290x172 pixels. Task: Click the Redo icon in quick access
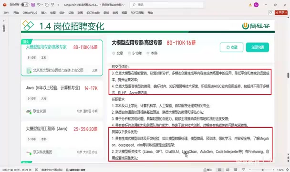click(47, 5)
